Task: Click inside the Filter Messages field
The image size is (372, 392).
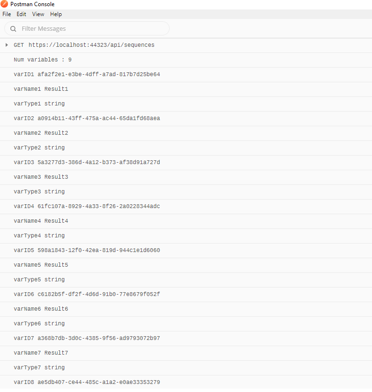Action: pyautogui.click(x=85, y=28)
